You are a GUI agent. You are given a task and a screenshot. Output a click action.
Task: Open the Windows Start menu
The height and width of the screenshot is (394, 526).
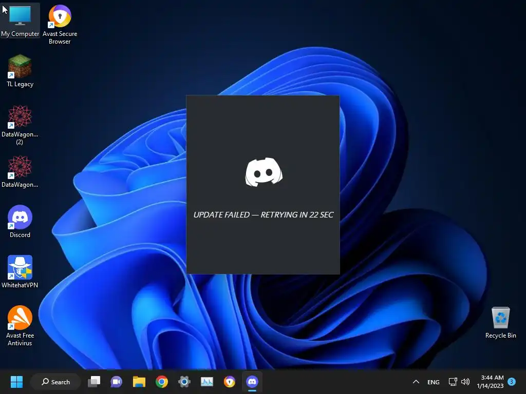16,382
